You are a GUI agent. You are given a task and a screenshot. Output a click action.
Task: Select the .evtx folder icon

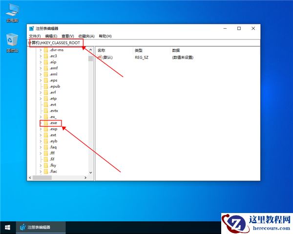click(x=46, y=111)
